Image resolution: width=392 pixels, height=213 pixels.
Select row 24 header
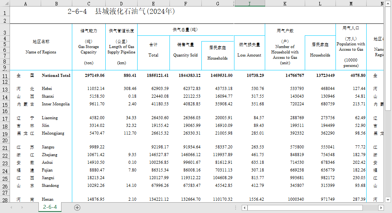pyautogui.click(x=5, y=171)
